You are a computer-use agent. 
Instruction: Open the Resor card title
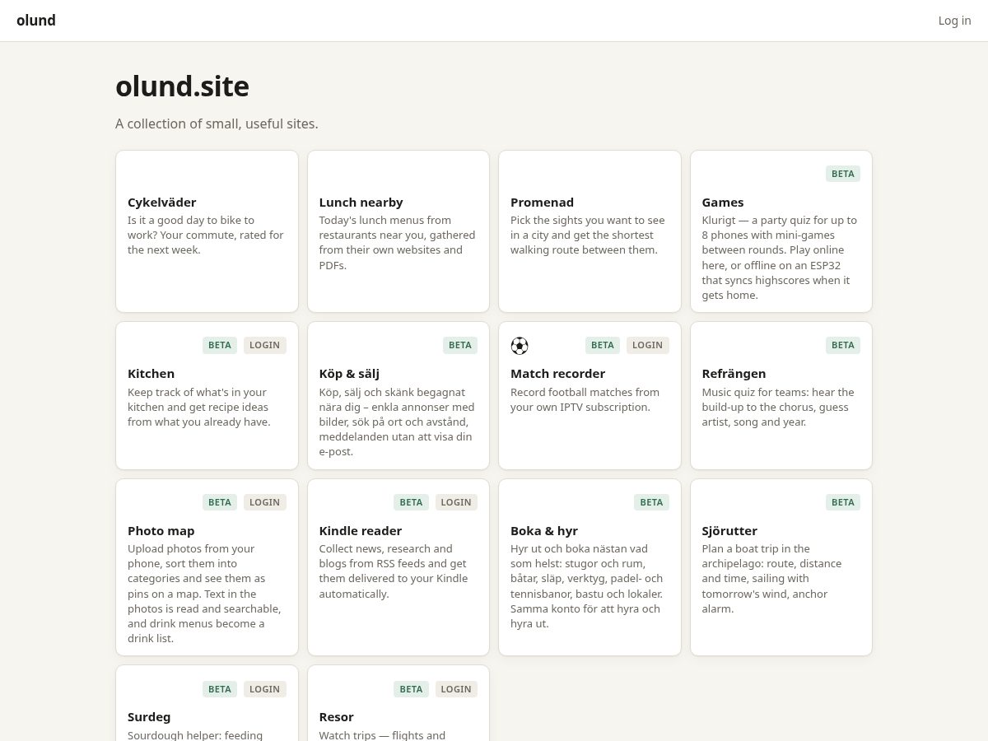pyautogui.click(x=337, y=717)
